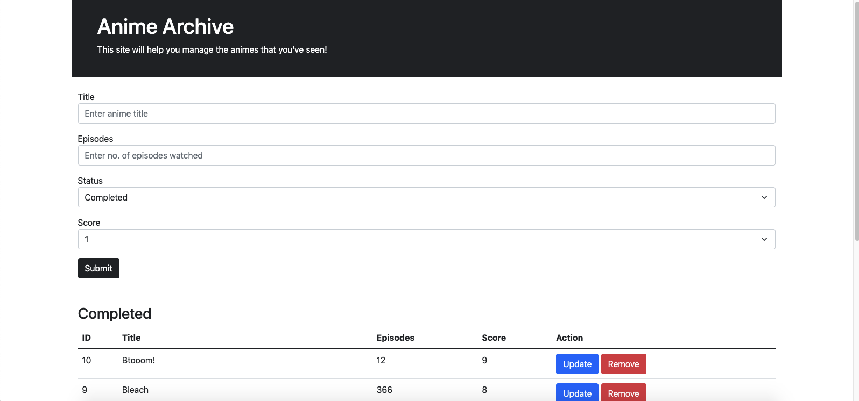Screen dimensions: 859x401
Task: Open the Score dropdown showing 1
Action: tap(426, 239)
